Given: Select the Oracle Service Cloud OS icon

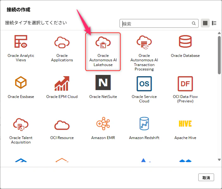Looking at the screenshot, I should 144,84.
